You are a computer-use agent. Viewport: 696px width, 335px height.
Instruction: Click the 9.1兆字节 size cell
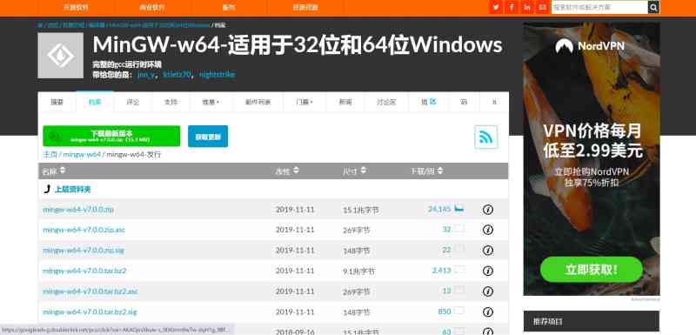coord(358,271)
